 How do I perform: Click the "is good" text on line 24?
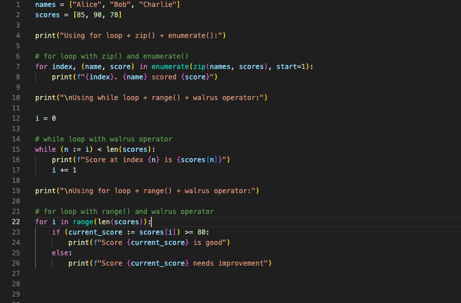coord(208,243)
